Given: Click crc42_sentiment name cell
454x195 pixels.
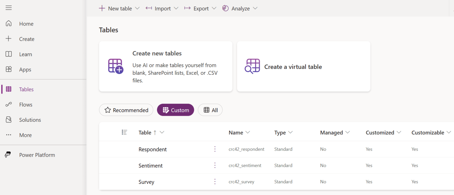Looking at the screenshot, I should coord(245,166).
